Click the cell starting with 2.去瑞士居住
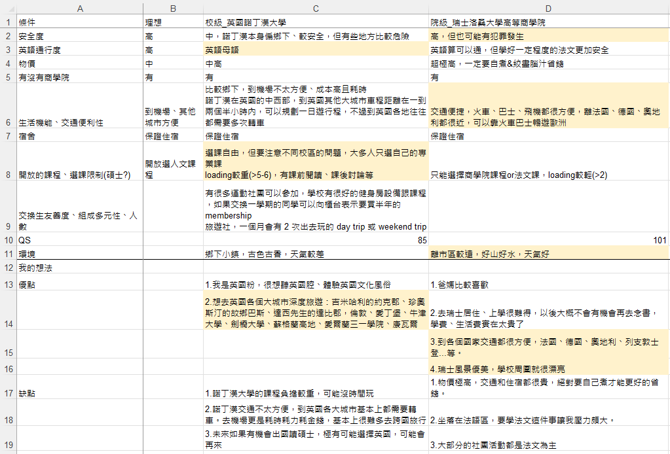 pos(549,310)
